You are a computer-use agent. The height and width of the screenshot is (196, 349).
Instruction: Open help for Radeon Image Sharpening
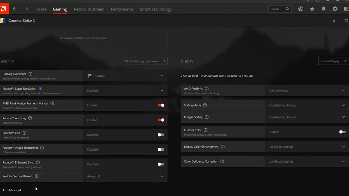point(42,148)
